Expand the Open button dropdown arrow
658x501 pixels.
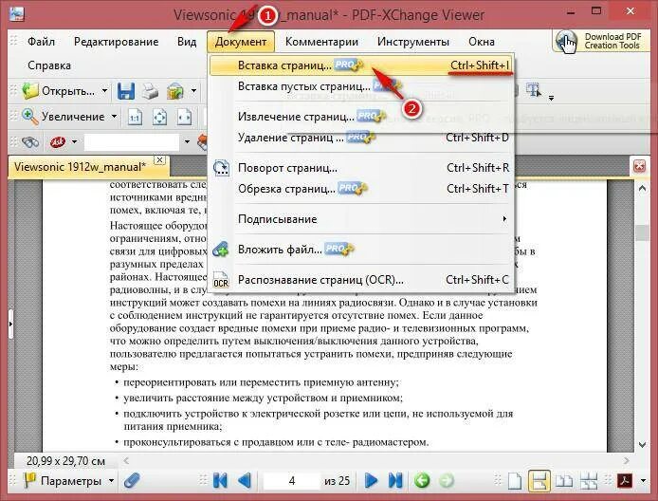pos(105,90)
